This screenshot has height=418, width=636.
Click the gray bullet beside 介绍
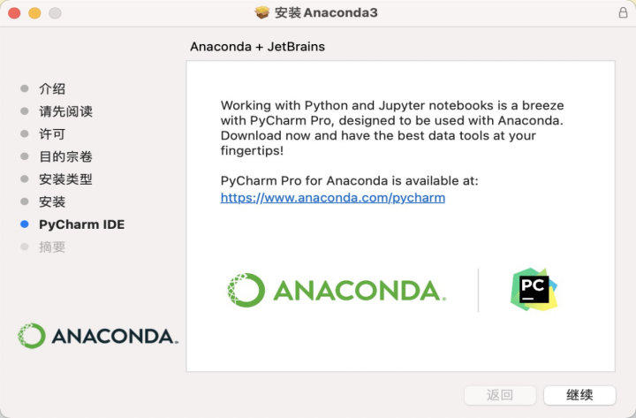(25, 88)
